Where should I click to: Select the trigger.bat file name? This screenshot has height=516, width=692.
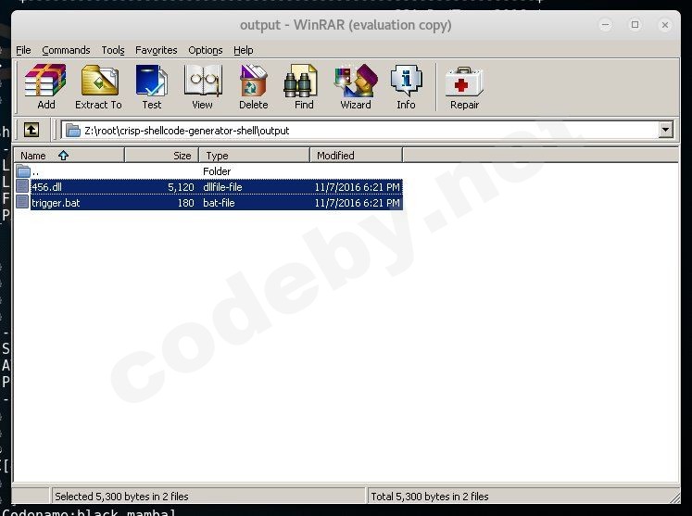pos(56,203)
